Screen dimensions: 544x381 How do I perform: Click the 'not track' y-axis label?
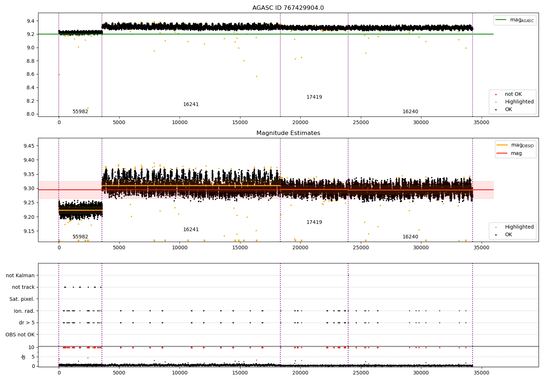click(x=23, y=287)
